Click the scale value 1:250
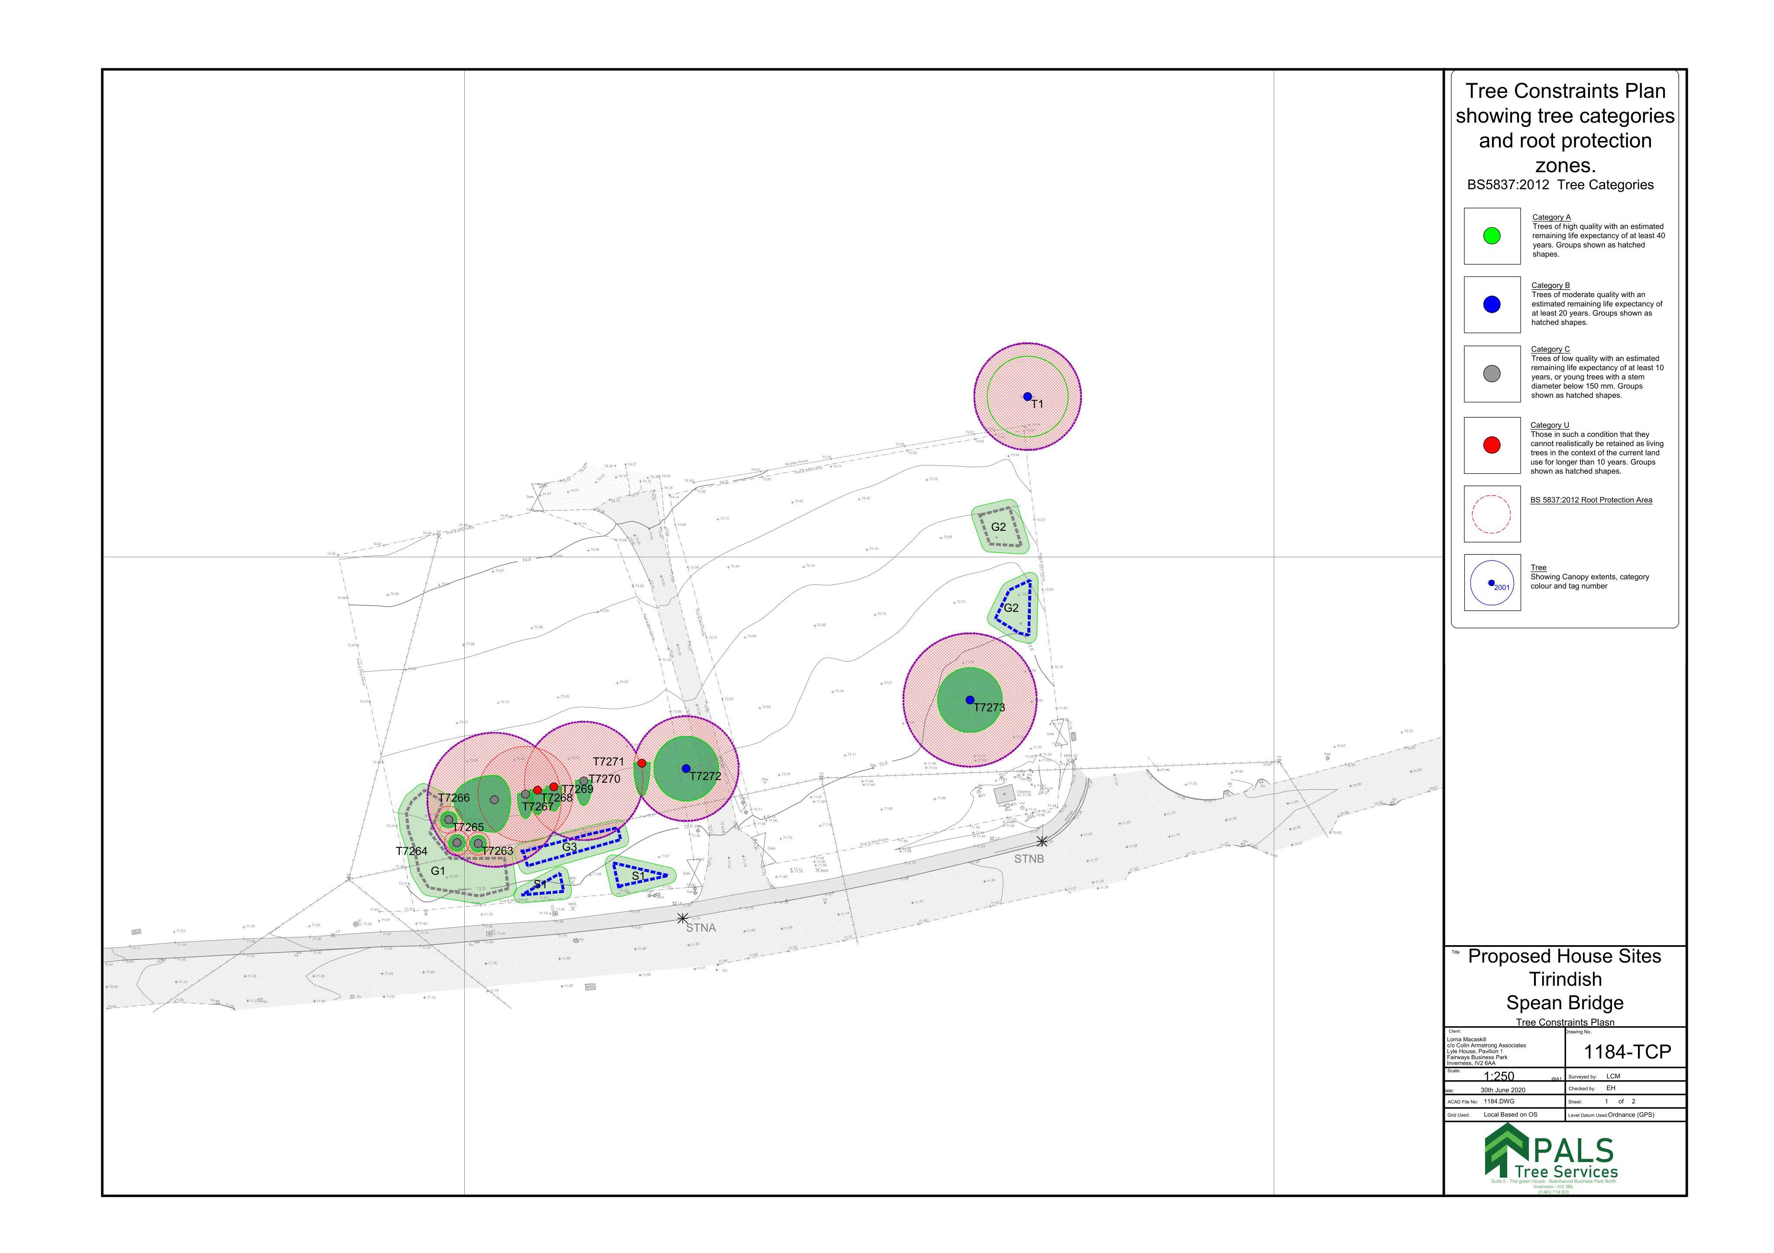Viewport: 1774px width, 1253px height. click(1499, 1076)
